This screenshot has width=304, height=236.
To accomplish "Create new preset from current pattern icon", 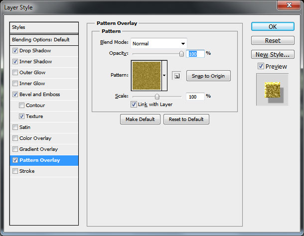I will click(176, 76).
